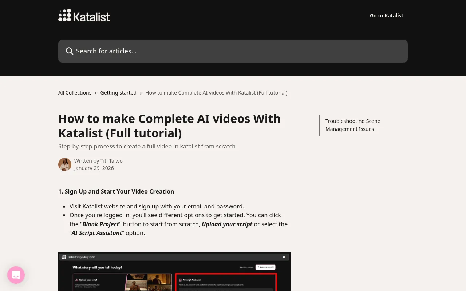This screenshot has height=291, width=466.
Task: Click the Sign Up and Start heading
Action: coord(116,191)
